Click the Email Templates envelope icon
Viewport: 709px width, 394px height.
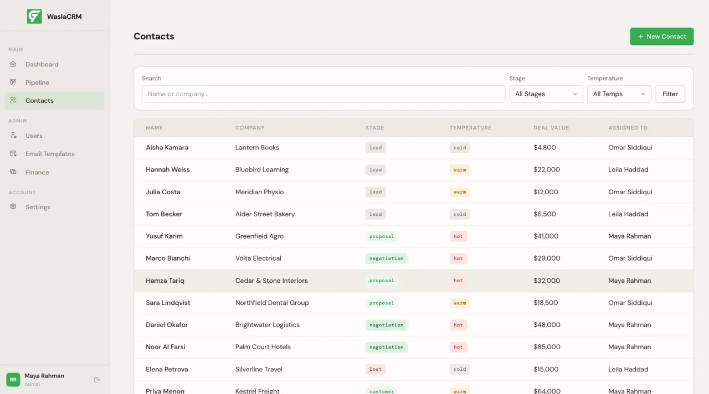[x=13, y=154]
